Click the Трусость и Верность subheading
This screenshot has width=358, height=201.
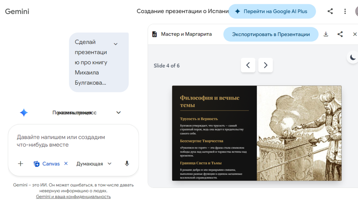[x=199, y=119]
